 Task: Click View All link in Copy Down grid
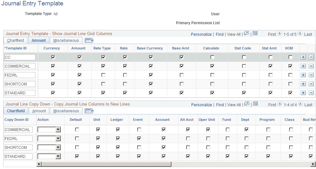click(234, 105)
